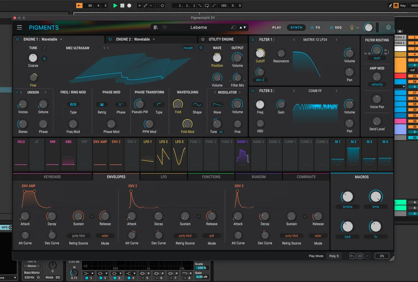Open the hamburger menu in Pigments
Viewport: 418px width, 282px height.
pyautogui.click(x=19, y=27)
